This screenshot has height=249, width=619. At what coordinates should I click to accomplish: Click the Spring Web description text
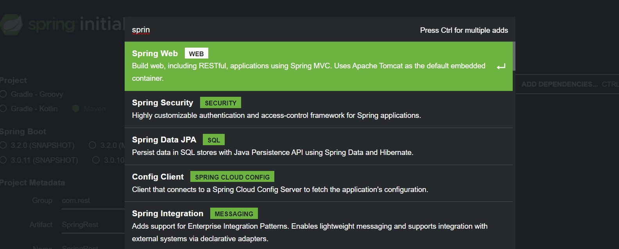pos(309,72)
